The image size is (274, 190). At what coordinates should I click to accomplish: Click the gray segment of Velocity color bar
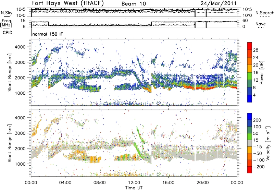coord(250,143)
